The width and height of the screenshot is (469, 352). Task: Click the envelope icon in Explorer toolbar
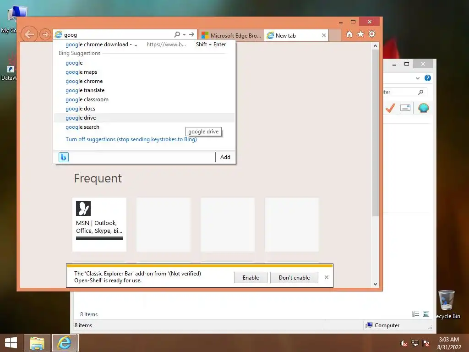point(405,108)
